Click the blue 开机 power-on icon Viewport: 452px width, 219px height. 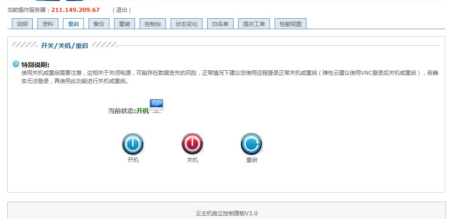click(133, 144)
